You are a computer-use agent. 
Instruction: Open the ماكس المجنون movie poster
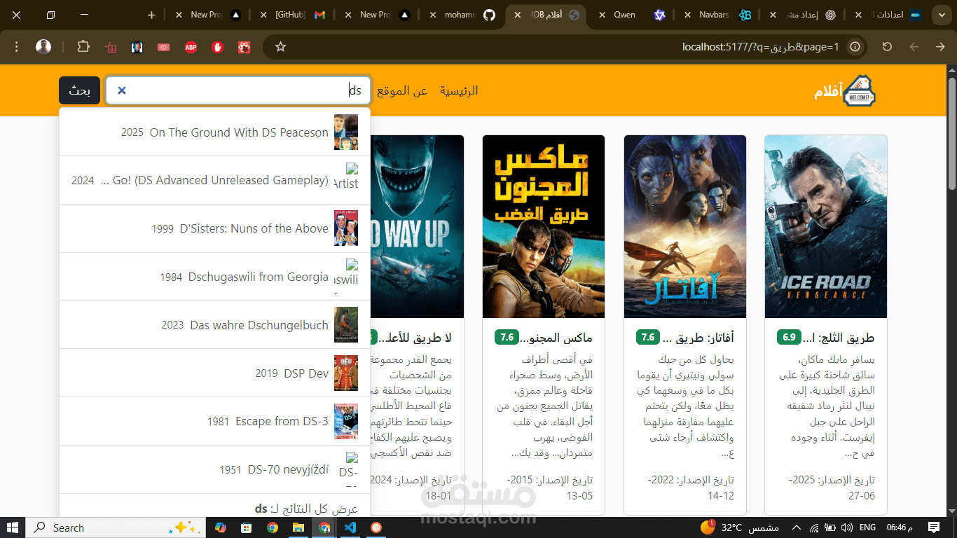[544, 226]
